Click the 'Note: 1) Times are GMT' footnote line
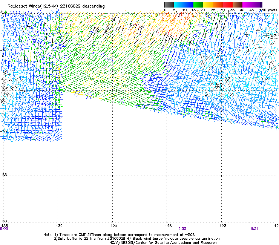279x245 pixels. pyautogui.click(x=119, y=235)
